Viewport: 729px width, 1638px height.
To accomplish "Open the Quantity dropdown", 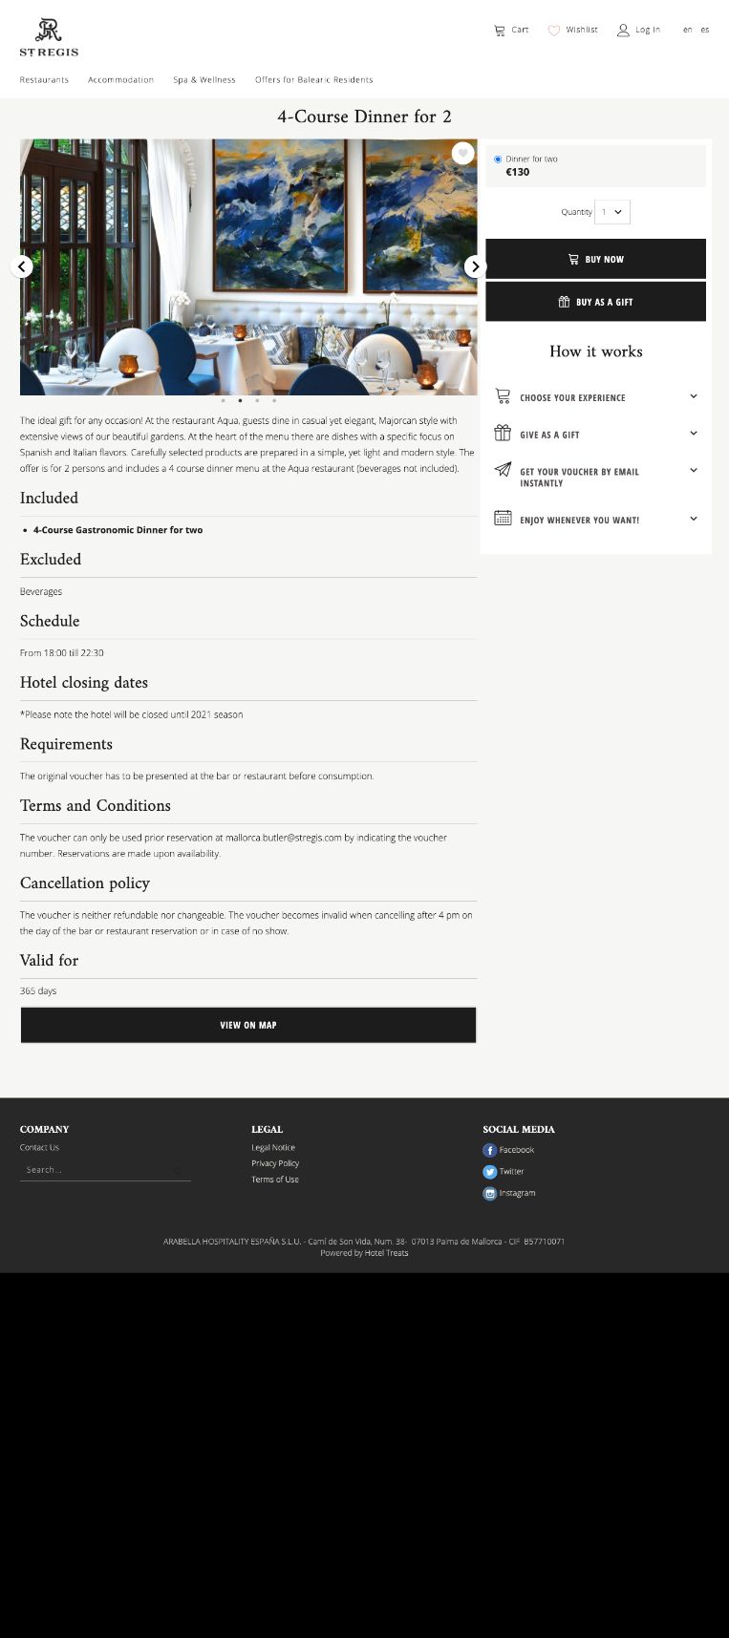I will 612,212.
